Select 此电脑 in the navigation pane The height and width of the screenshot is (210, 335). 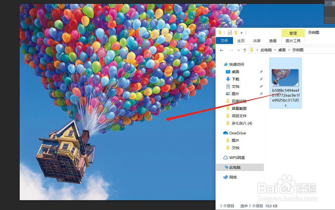[240, 167]
